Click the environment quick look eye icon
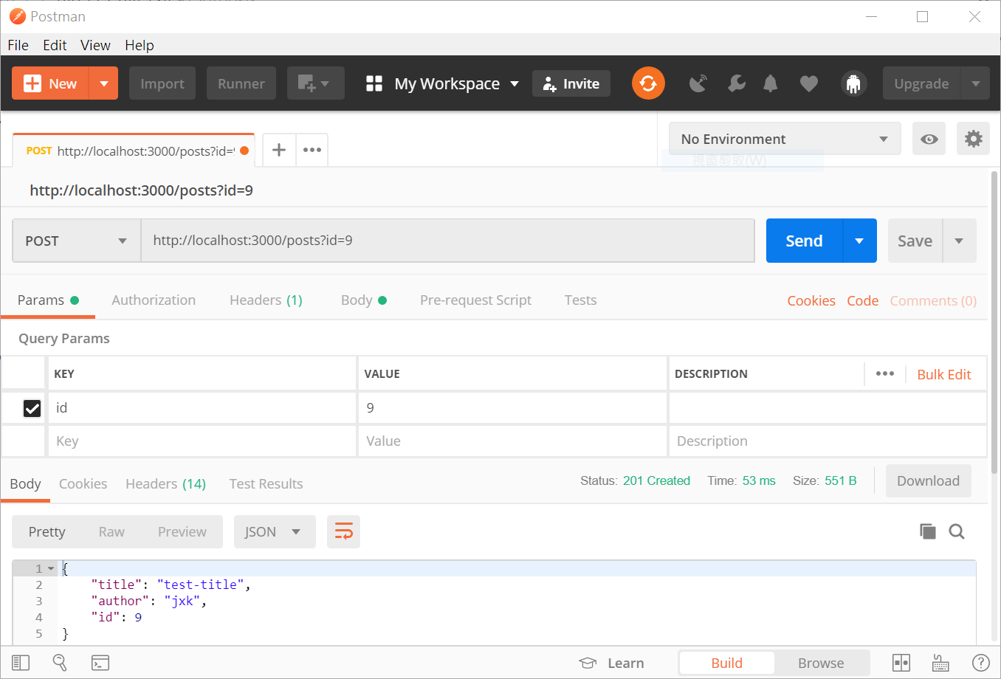This screenshot has width=1001, height=679. pyautogui.click(x=929, y=139)
